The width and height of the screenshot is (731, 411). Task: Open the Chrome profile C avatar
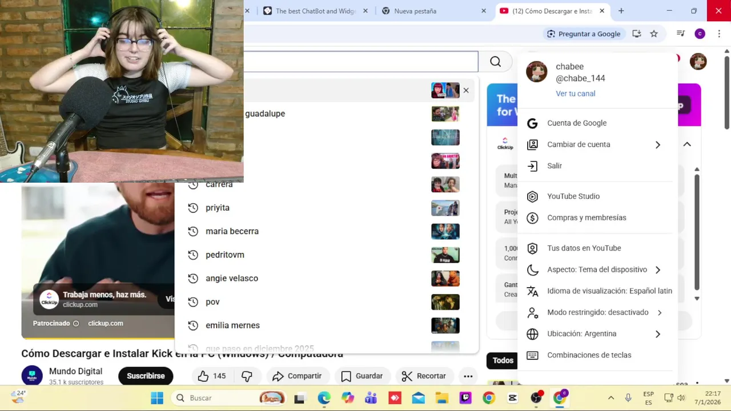click(700, 34)
